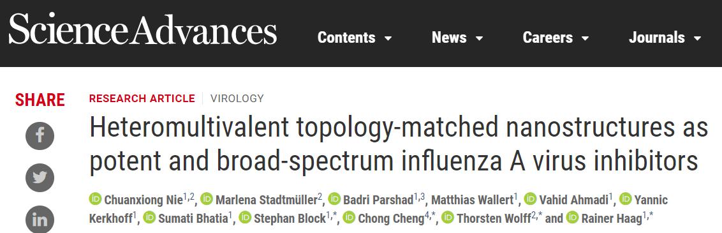Expand the News dropdown menu
The image size is (722, 233).
click(457, 38)
